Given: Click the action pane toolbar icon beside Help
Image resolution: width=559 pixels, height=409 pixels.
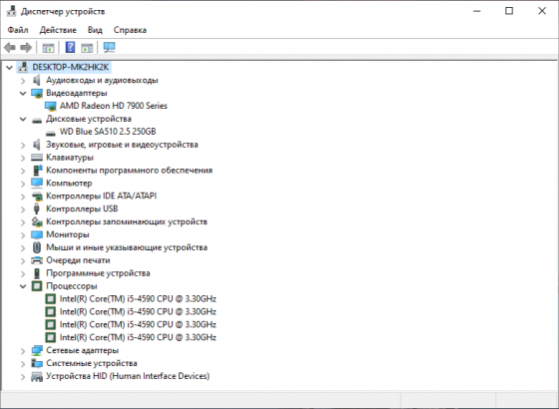Looking at the screenshot, I should [x=87, y=48].
